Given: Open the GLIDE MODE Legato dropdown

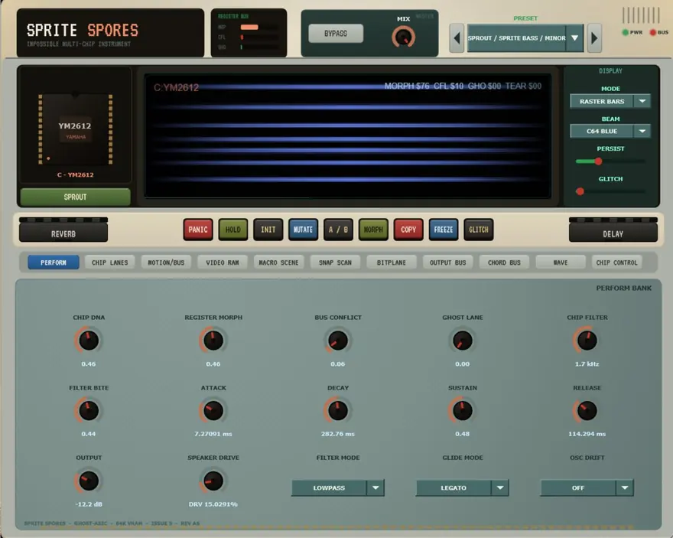Looking at the screenshot, I should click(x=462, y=487).
